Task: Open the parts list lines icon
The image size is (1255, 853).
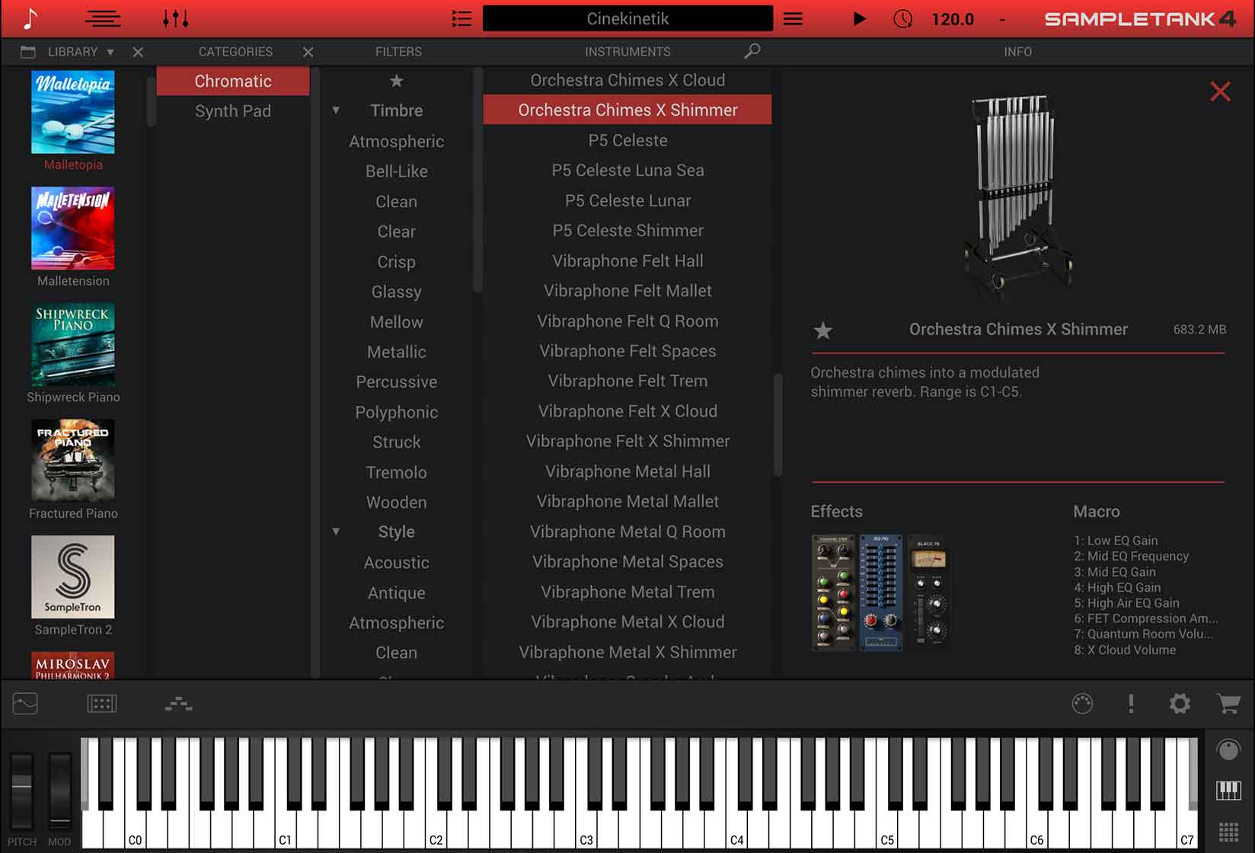Action: pos(103,18)
